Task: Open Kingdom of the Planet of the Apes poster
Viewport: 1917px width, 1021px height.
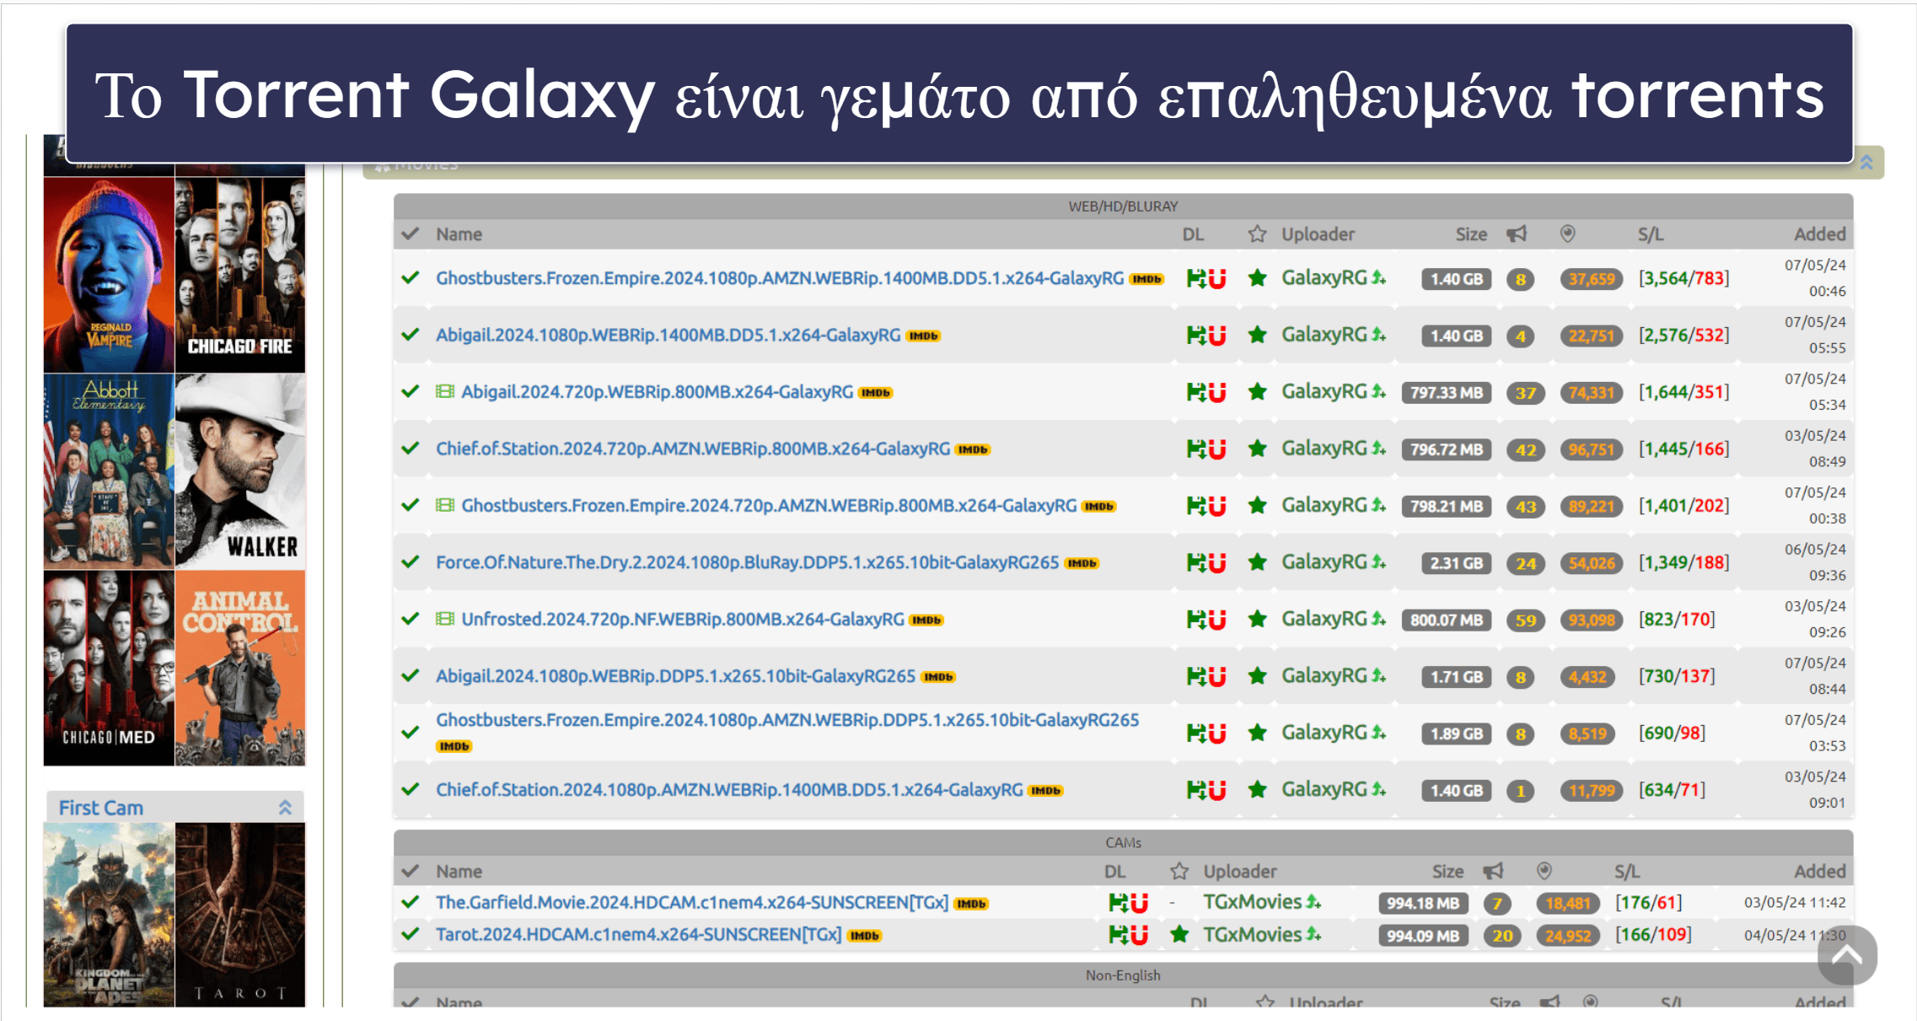Action: click(x=109, y=915)
